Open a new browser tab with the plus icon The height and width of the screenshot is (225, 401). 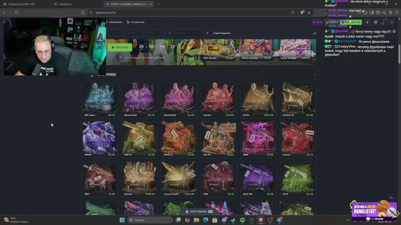point(158,4)
